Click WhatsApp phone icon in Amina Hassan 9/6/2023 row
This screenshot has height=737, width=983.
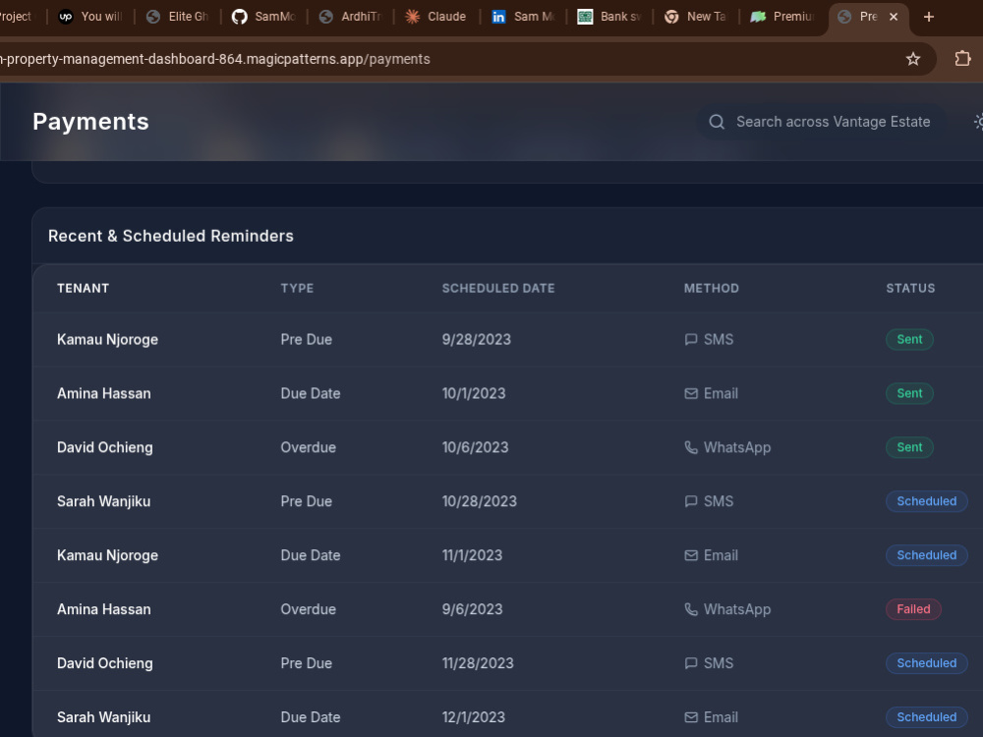(691, 609)
